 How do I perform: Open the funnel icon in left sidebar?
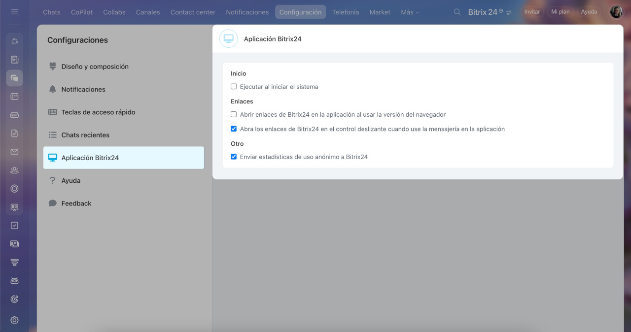14,263
